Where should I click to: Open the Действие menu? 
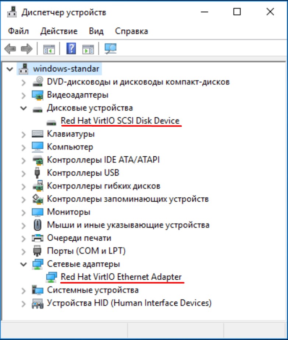tap(59, 31)
